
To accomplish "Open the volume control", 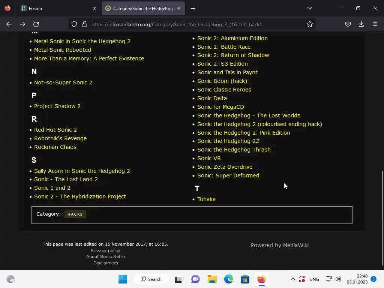I will (338, 279).
